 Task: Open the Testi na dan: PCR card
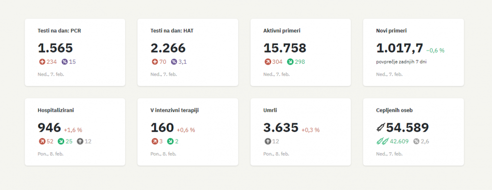[x=75, y=52]
